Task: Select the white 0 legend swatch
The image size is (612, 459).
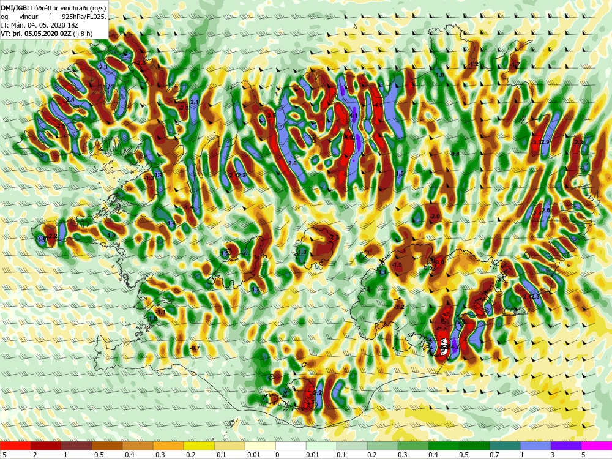Action: click(x=291, y=446)
